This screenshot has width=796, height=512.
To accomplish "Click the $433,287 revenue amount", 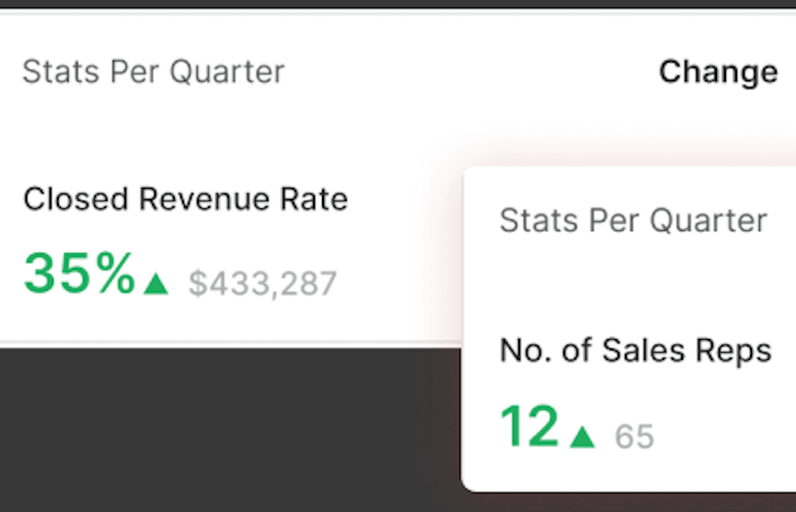I will pyautogui.click(x=262, y=284).
